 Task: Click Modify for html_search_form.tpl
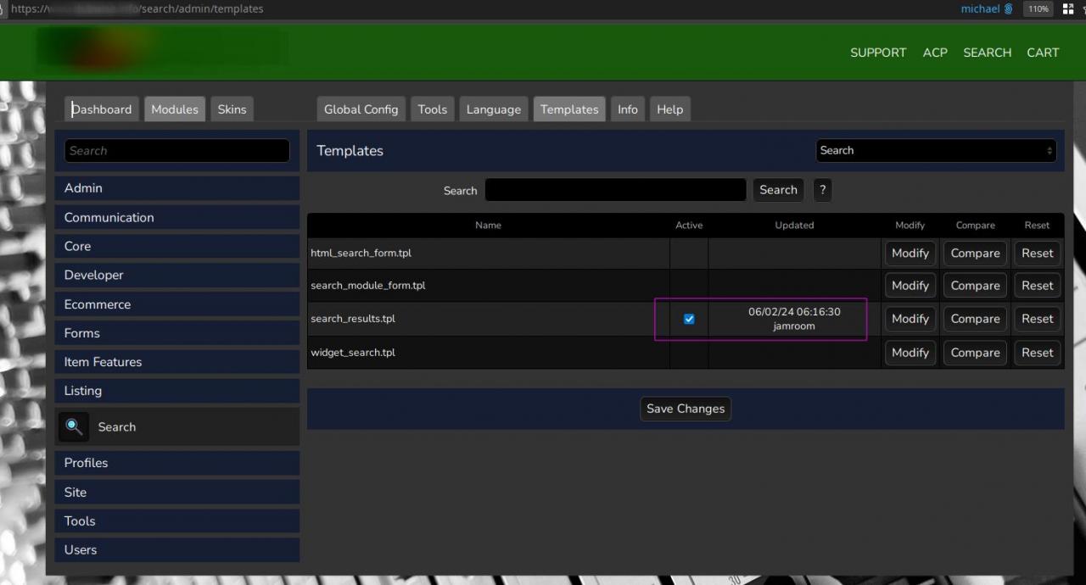(910, 253)
